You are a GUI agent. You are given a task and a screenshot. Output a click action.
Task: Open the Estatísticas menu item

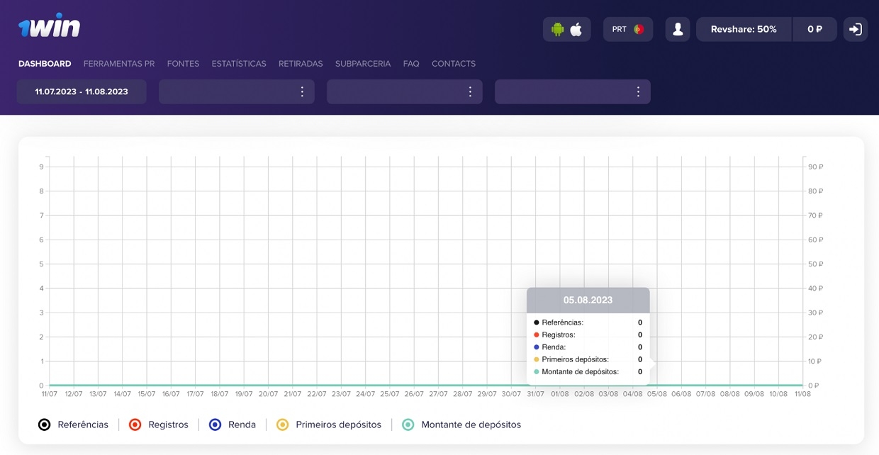point(239,64)
